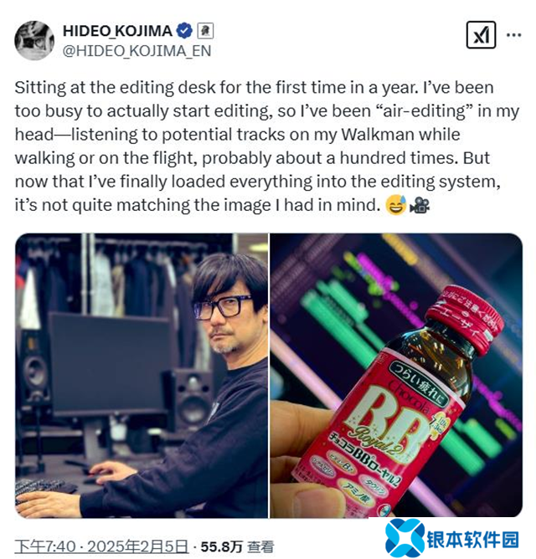Click the 银本软件园 watermark text
This screenshot has width=536, height=559.
[x=473, y=539]
